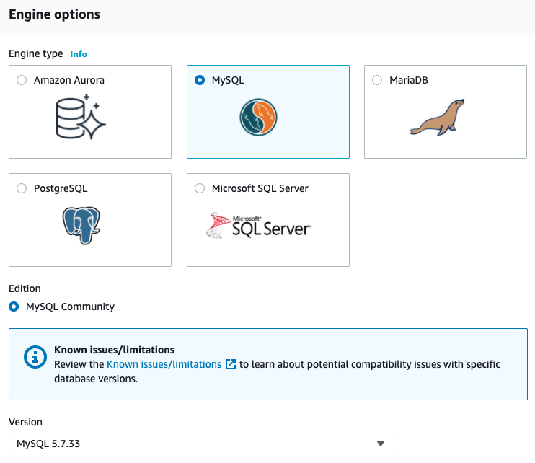This screenshot has width=535, height=463.
Task: Click the MySQL 5.7.33 version field
Action: coord(201,444)
